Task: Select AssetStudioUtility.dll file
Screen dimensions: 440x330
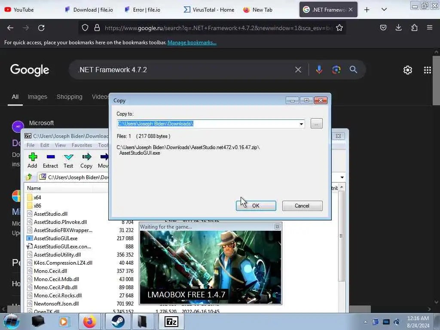Action: [x=54, y=254]
